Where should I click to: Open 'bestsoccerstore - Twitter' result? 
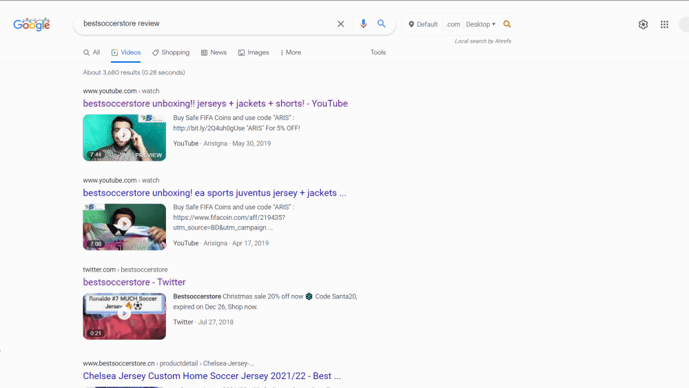click(134, 282)
